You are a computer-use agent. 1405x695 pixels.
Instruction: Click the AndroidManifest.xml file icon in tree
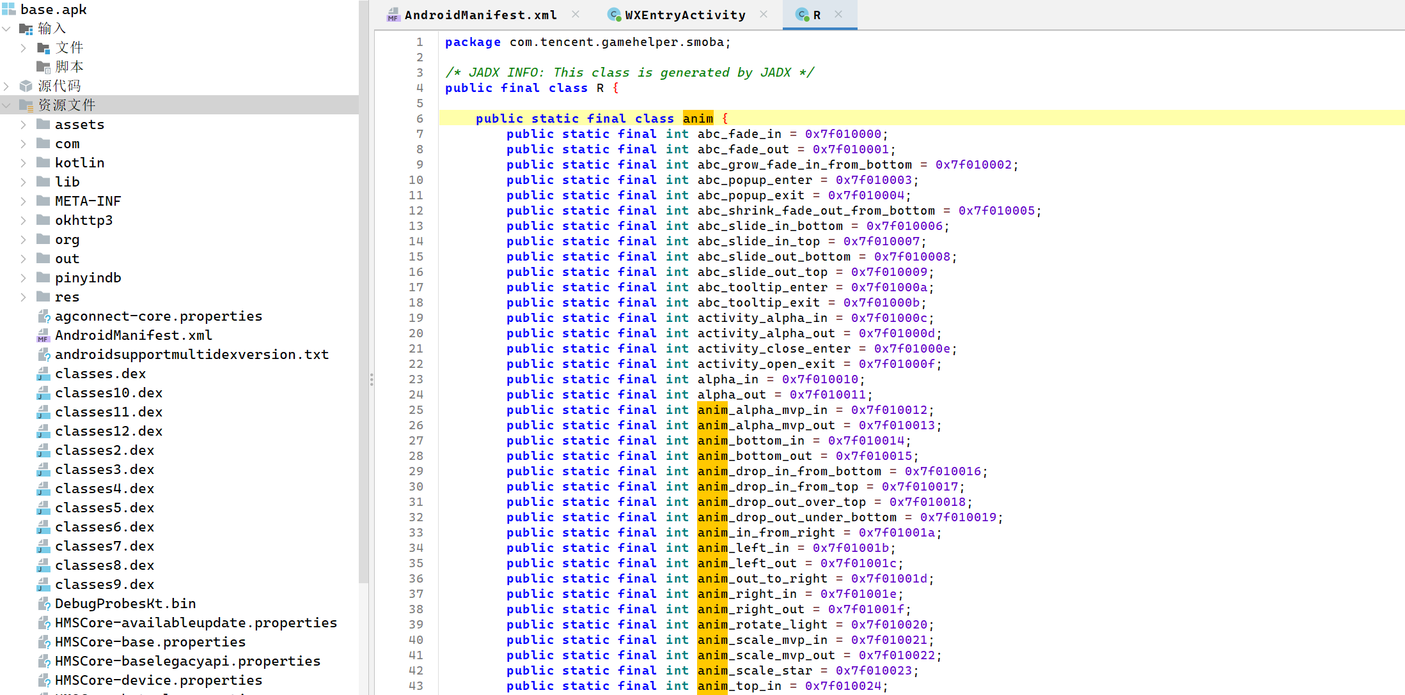point(43,335)
